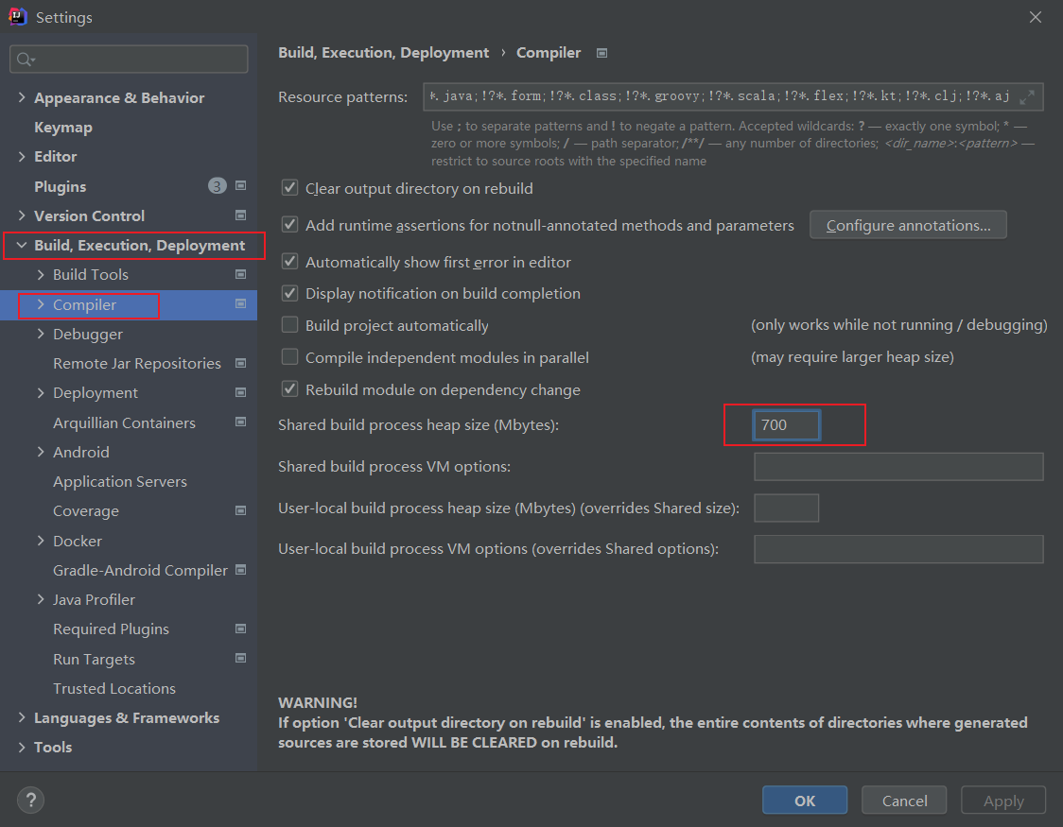Click the Configure annotations button
This screenshot has width=1063, height=827.
tap(908, 225)
